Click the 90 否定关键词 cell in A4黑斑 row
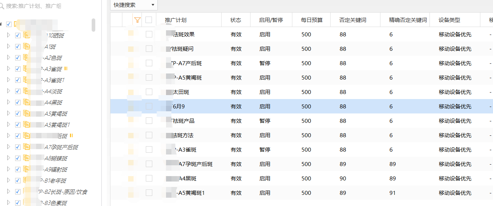The width and height of the screenshot is (493, 206). click(x=343, y=178)
